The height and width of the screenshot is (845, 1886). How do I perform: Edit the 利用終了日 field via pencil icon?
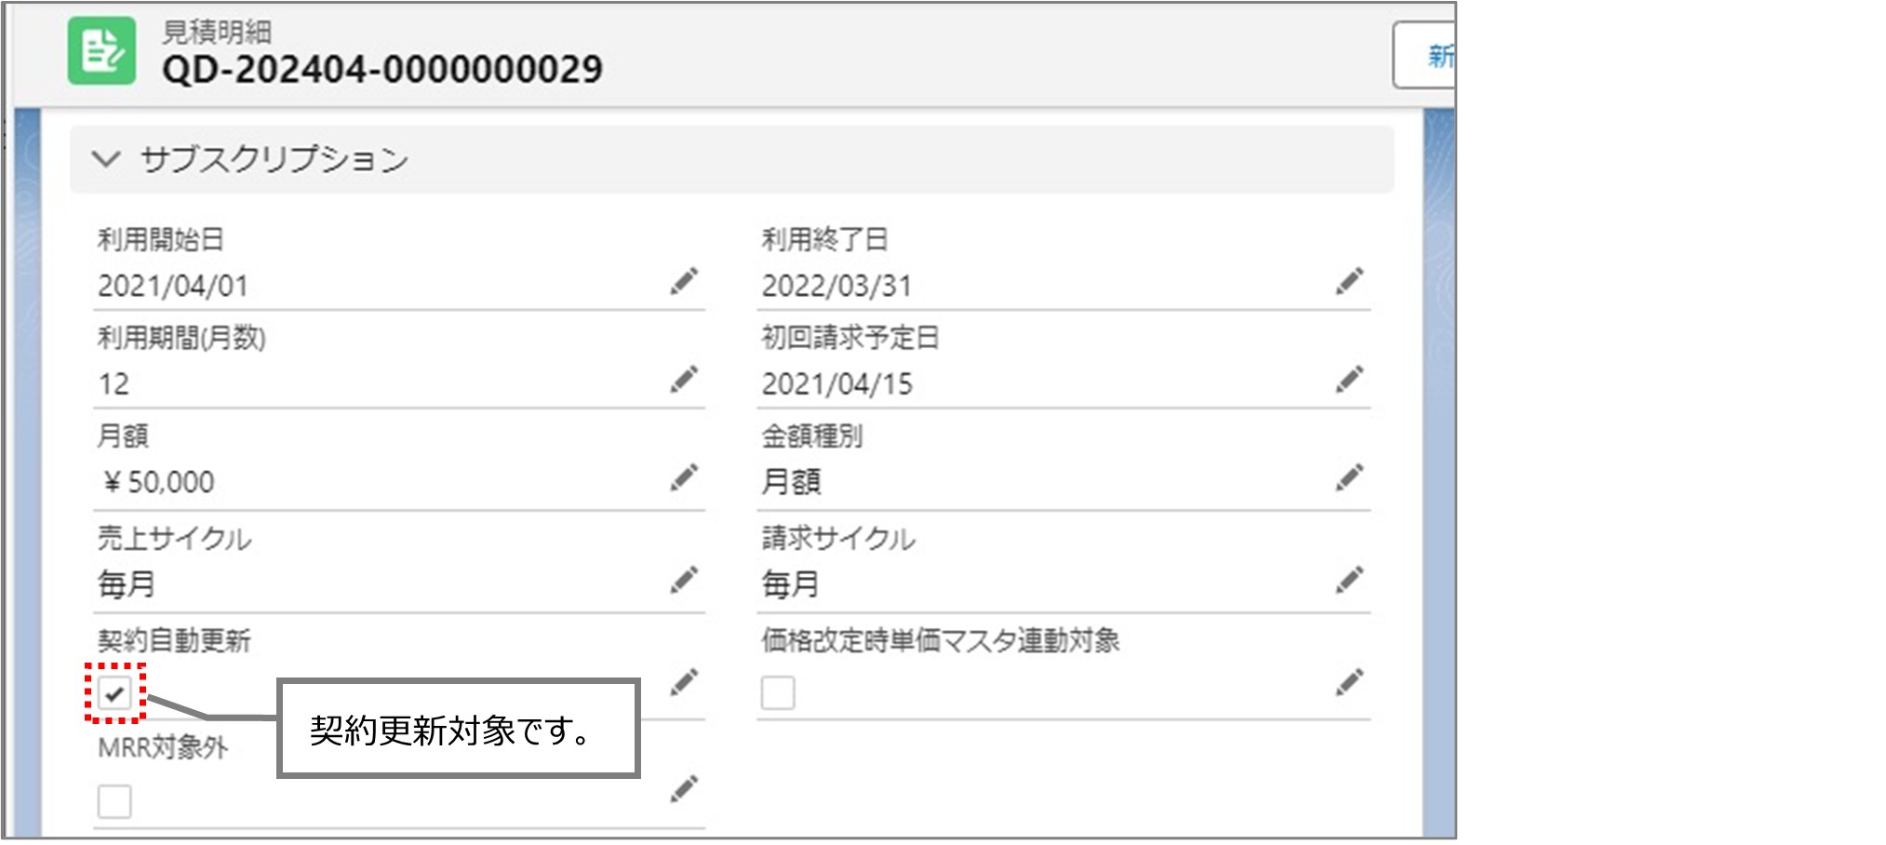tap(1348, 280)
